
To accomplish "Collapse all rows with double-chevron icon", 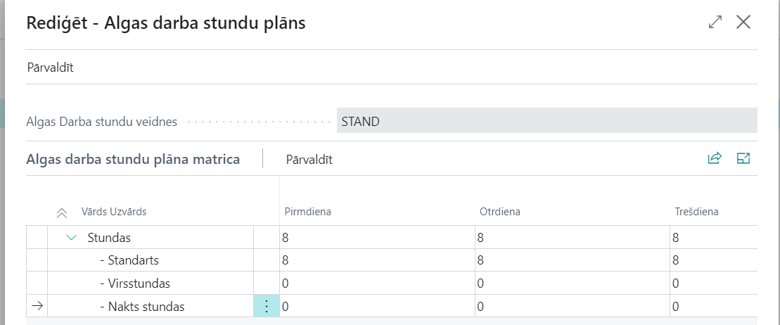I will [x=62, y=212].
